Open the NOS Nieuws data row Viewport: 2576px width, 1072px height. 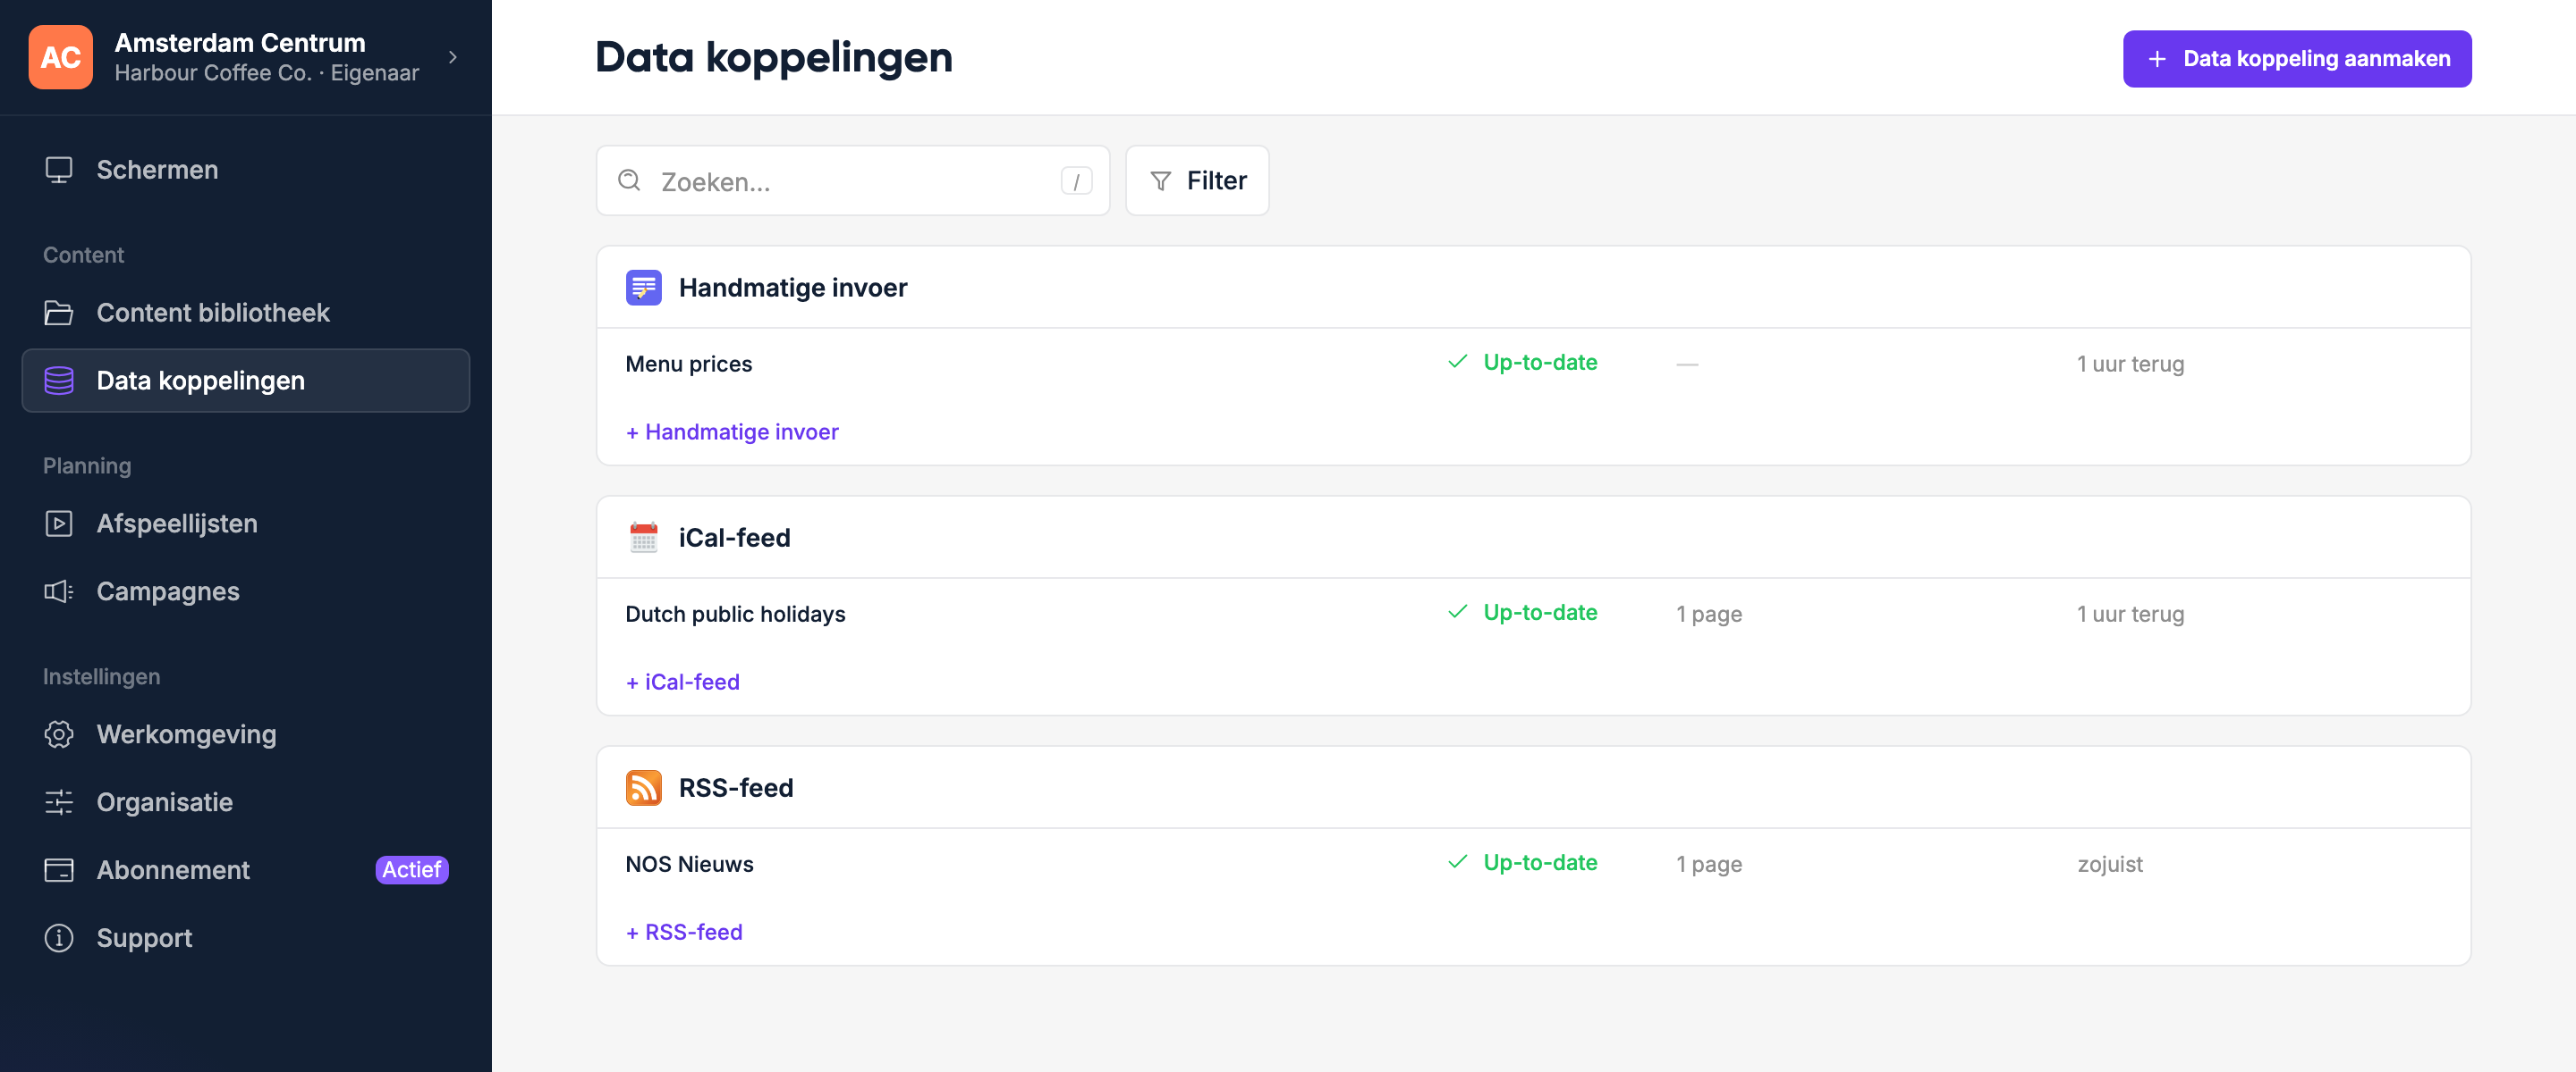1533,864
